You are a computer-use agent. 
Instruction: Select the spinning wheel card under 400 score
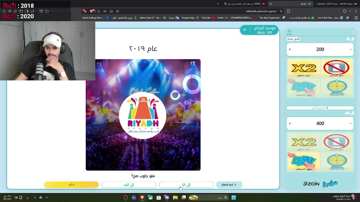[x=337, y=161]
